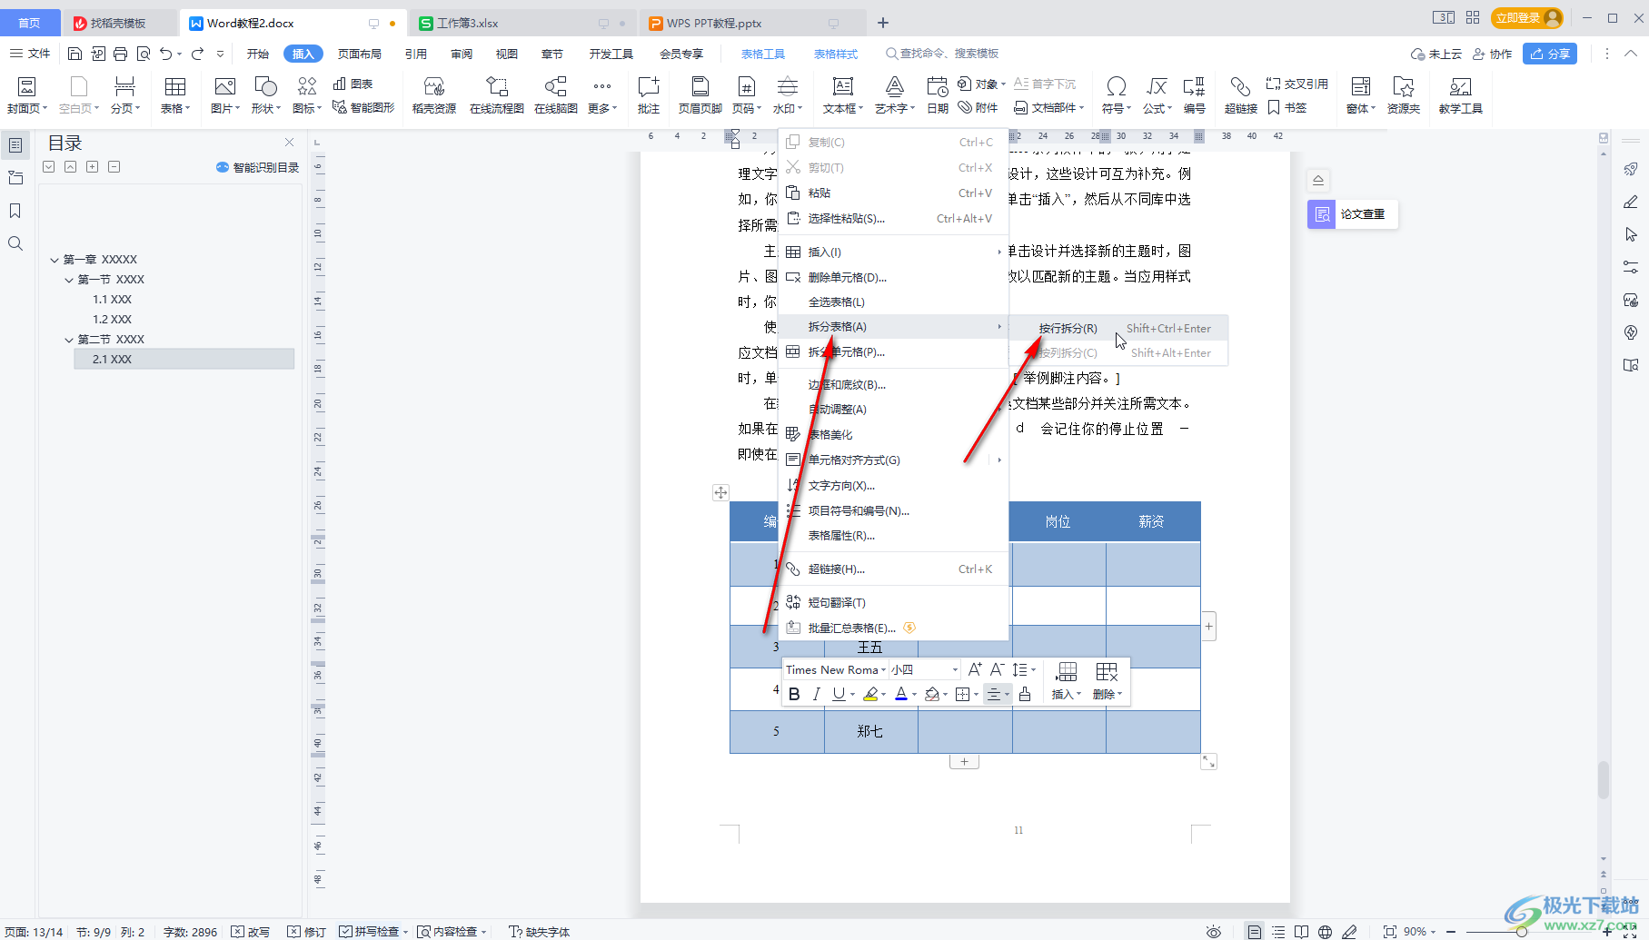Select 全选表格(L) in context menu
This screenshot has width=1649, height=940.
[x=893, y=302]
